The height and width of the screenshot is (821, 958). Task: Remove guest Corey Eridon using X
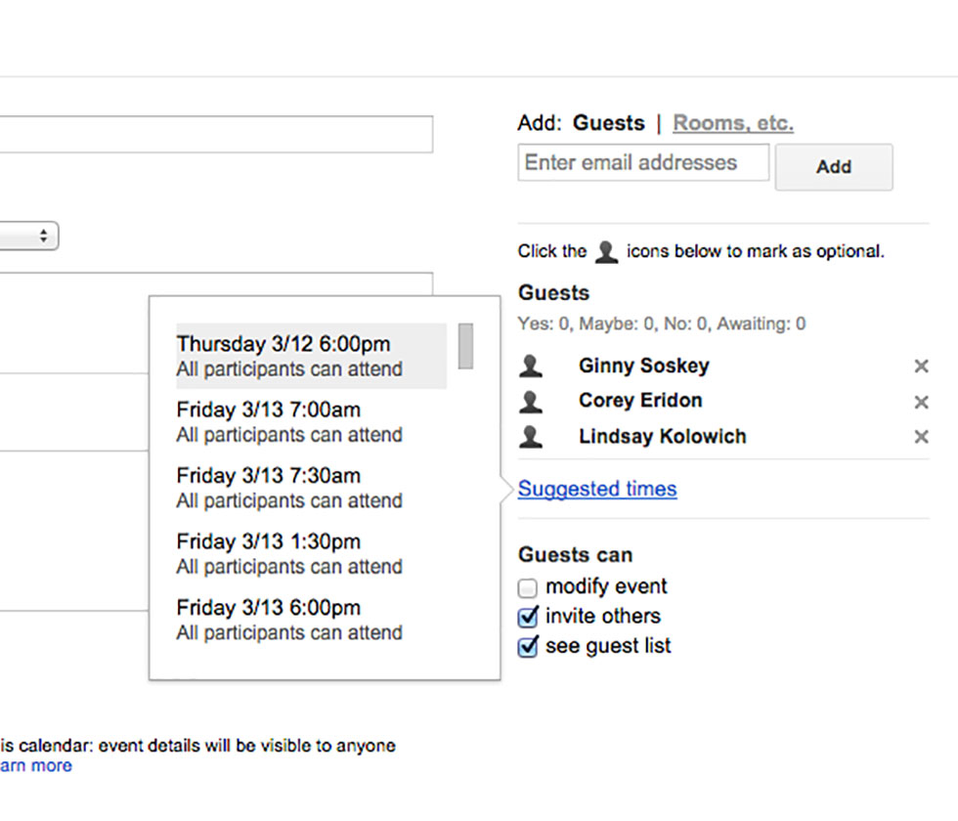(x=920, y=402)
